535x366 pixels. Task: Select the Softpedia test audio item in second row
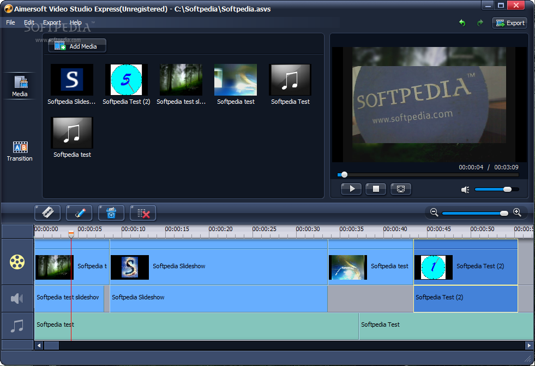tap(71, 137)
